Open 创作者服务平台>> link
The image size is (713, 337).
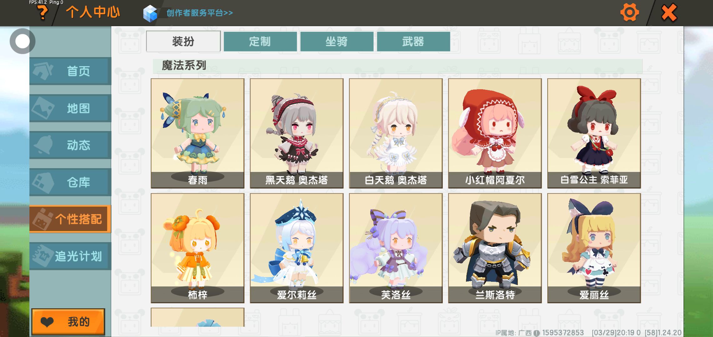pos(200,13)
